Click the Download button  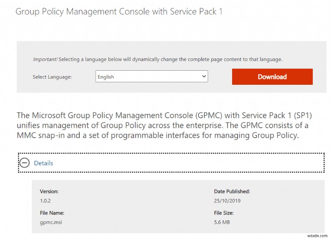(272, 76)
